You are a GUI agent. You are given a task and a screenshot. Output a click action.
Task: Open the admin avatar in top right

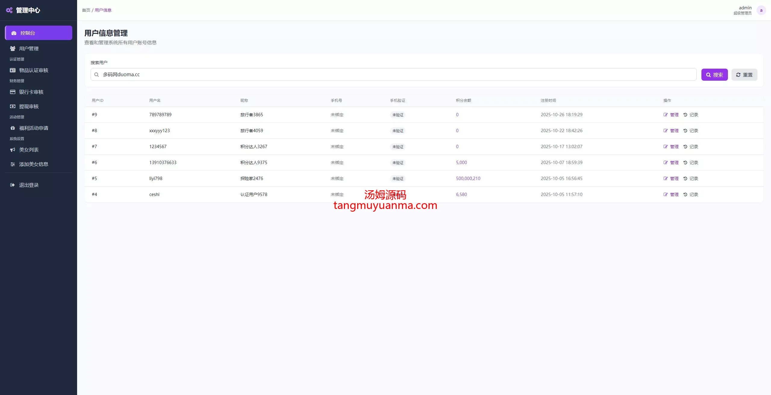click(x=761, y=10)
